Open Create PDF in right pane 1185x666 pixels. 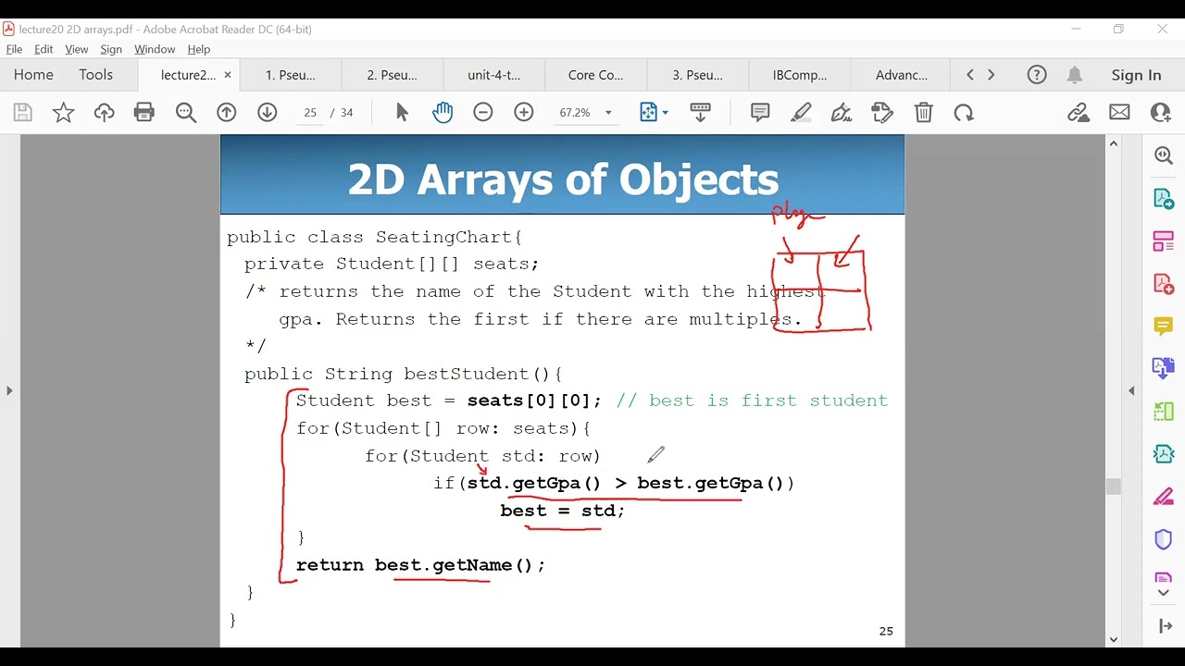pyautogui.click(x=1164, y=284)
